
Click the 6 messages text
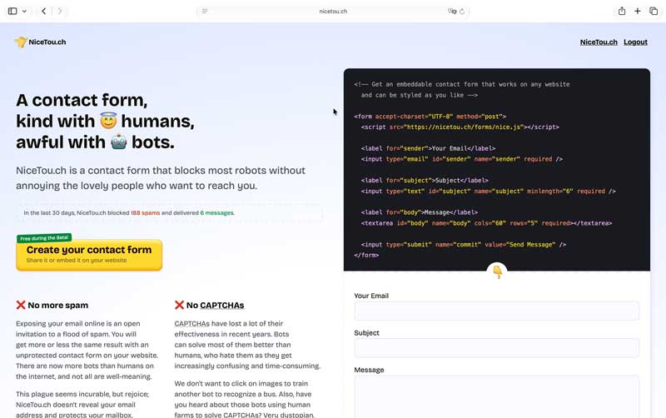[216, 212]
